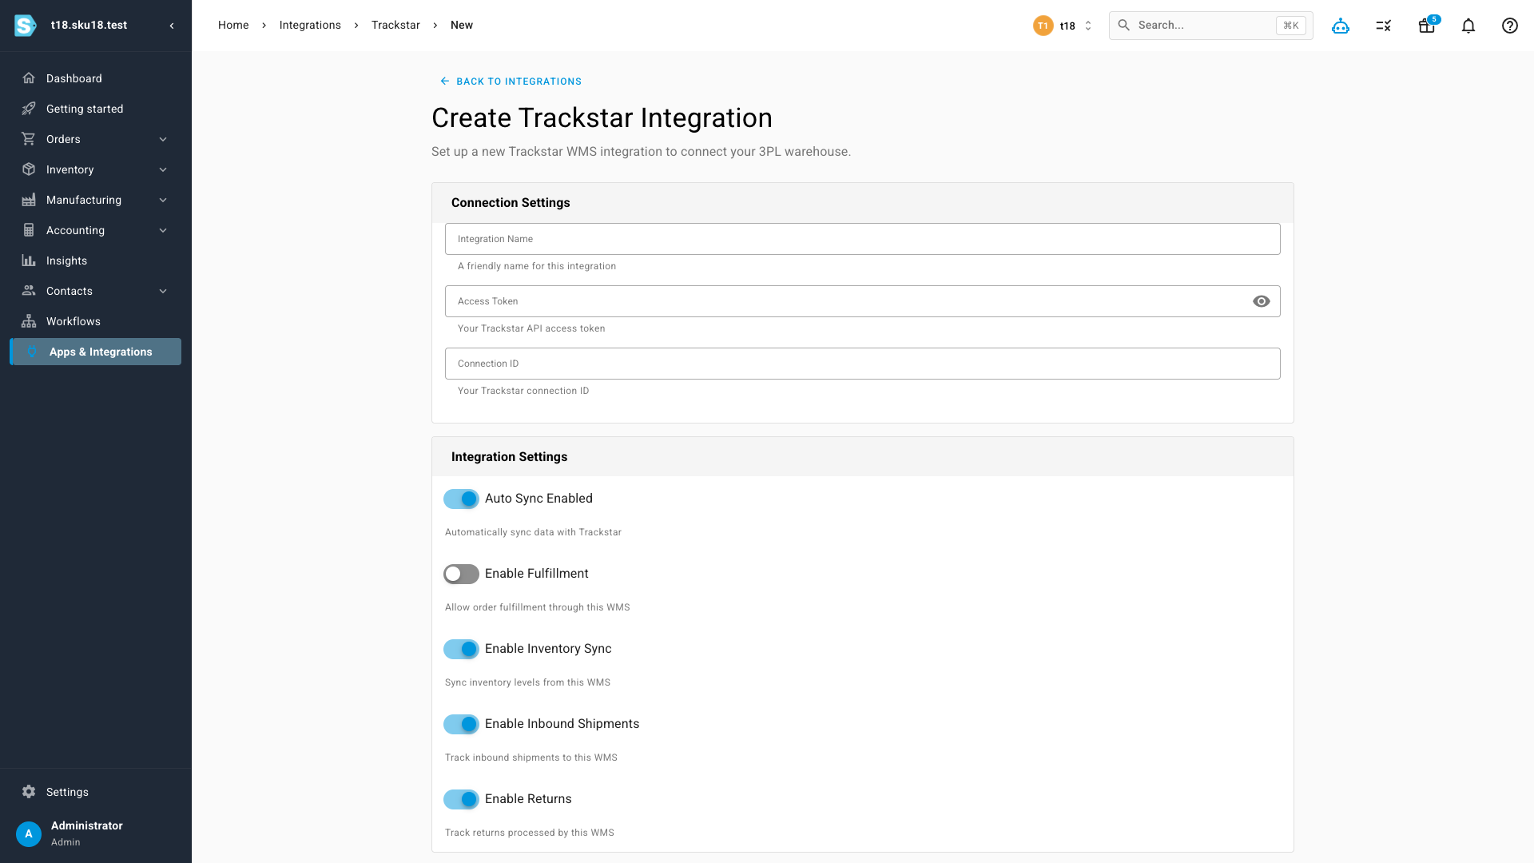The height and width of the screenshot is (863, 1534).
Task: Focus the Access Token field
Action: click(x=863, y=301)
